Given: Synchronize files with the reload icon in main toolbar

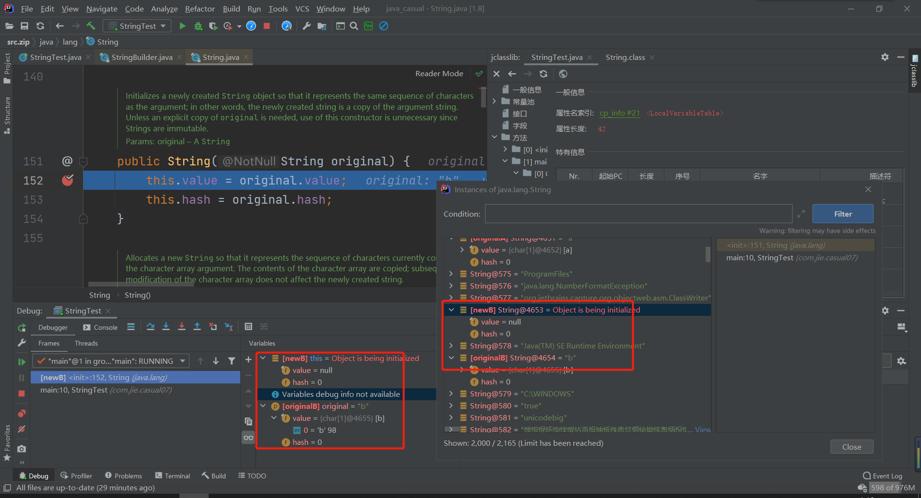Looking at the screenshot, I should [40, 26].
